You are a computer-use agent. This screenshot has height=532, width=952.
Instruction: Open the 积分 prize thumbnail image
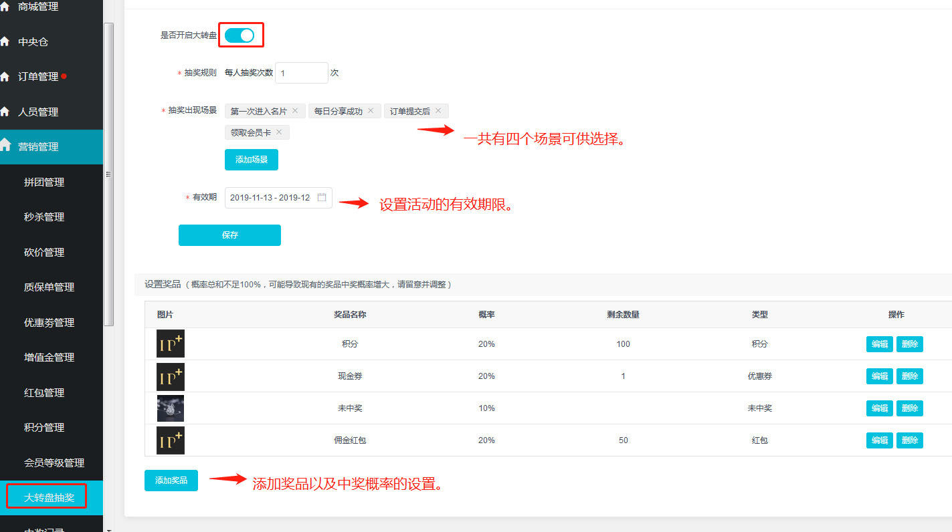point(170,344)
